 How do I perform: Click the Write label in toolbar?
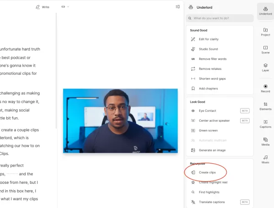(45, 7)
